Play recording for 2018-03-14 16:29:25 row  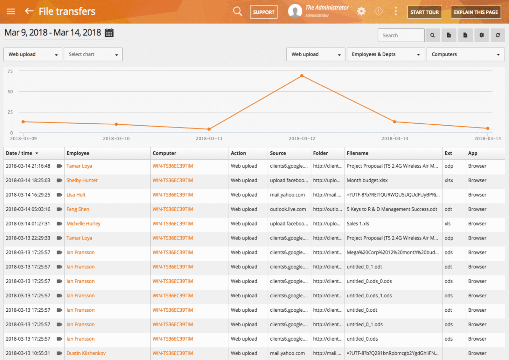point(59,195)
